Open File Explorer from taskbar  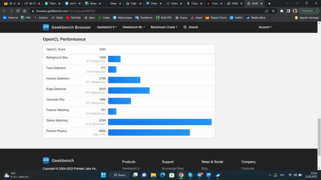click(154, 175)
